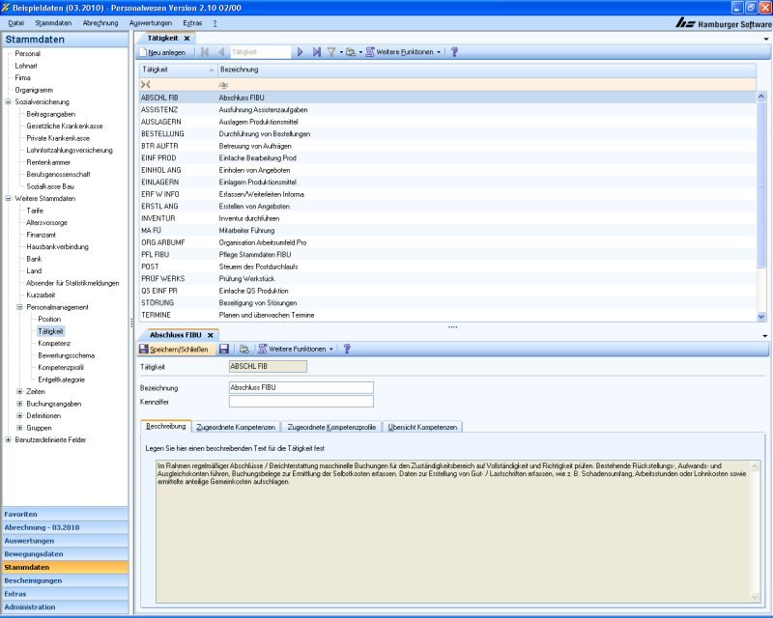The height and width of the screenshot is (618, 773).
Task: Collapse the Sozialversicherung tree node
Action: [8, 101]
